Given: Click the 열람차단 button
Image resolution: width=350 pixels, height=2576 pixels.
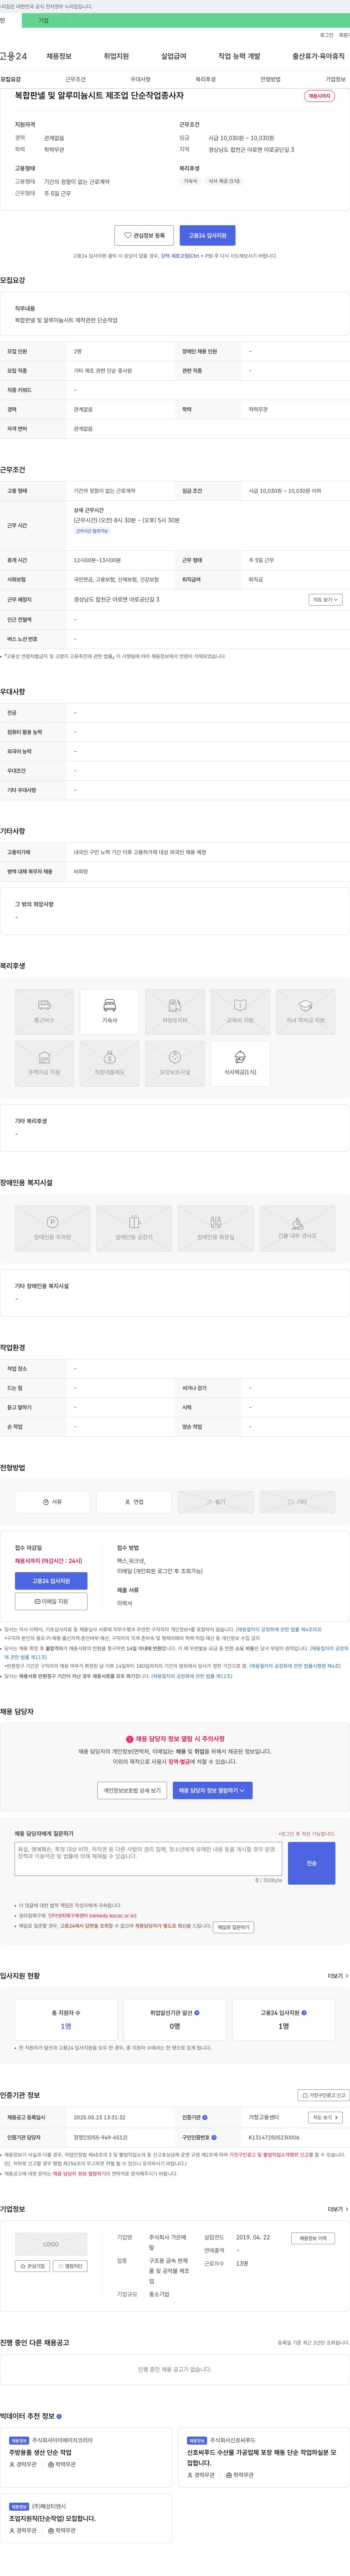Looking at the screenshot, I should pos(70,2266).
